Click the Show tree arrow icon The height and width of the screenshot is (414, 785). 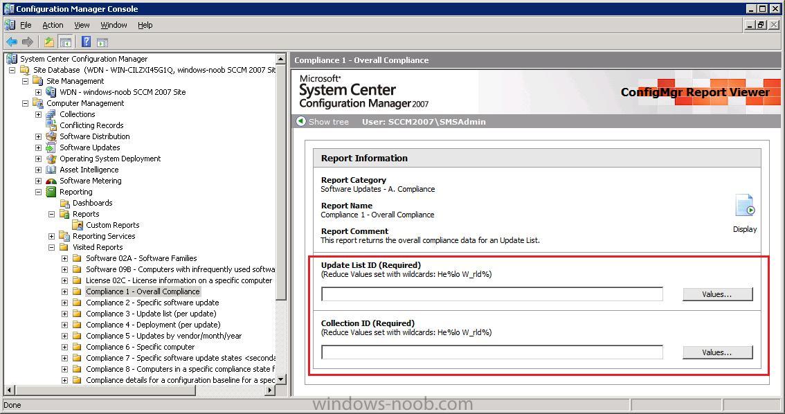[301, 121]
